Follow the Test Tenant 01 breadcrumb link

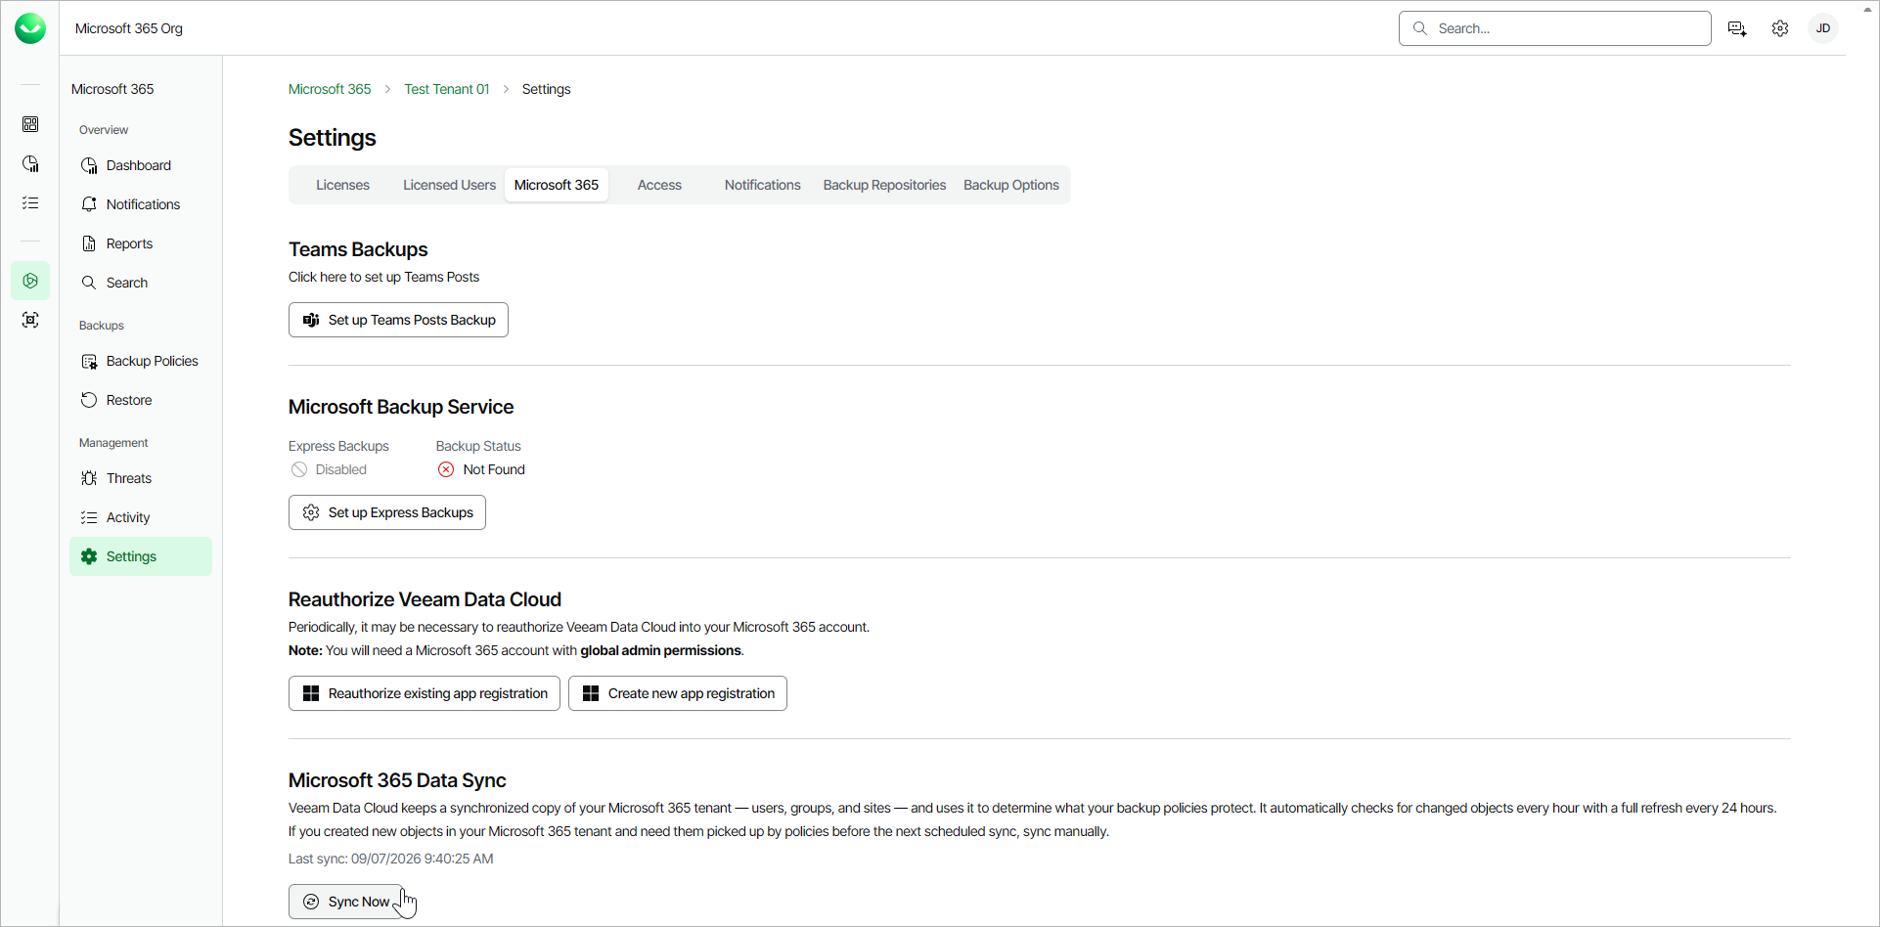(447, 89)
